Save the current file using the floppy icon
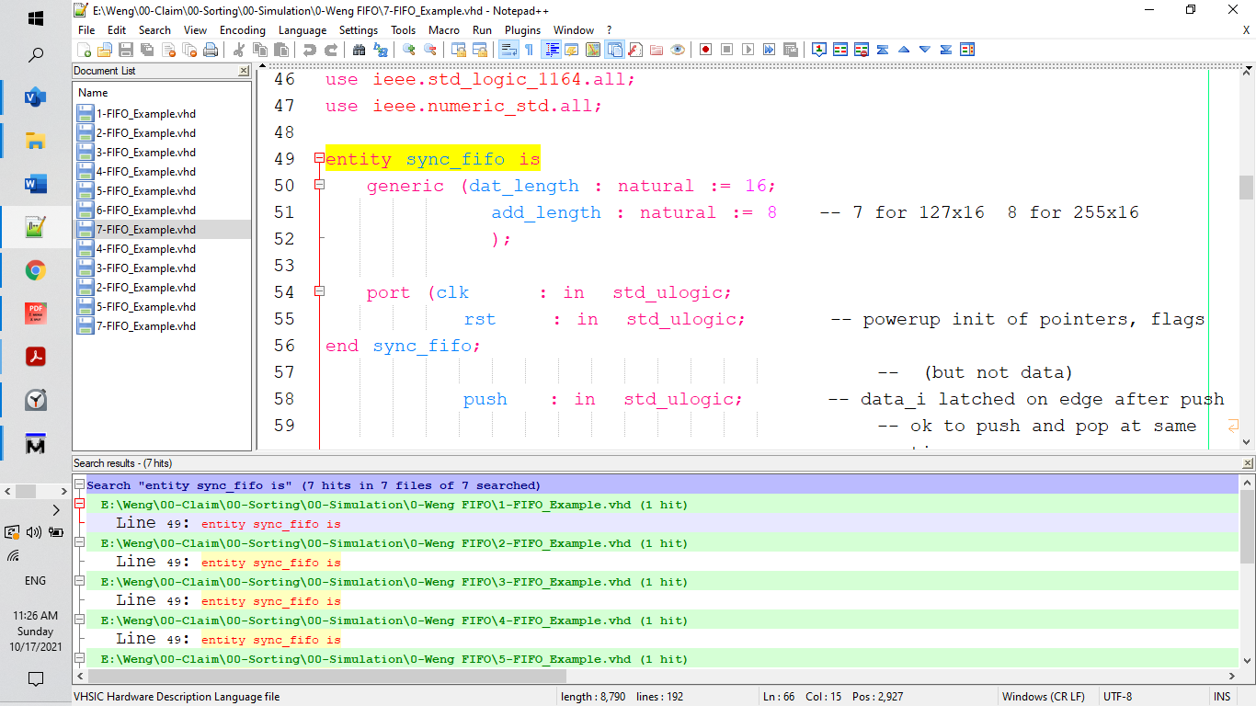The image size is (1256, 706). [x=126, y=50]
